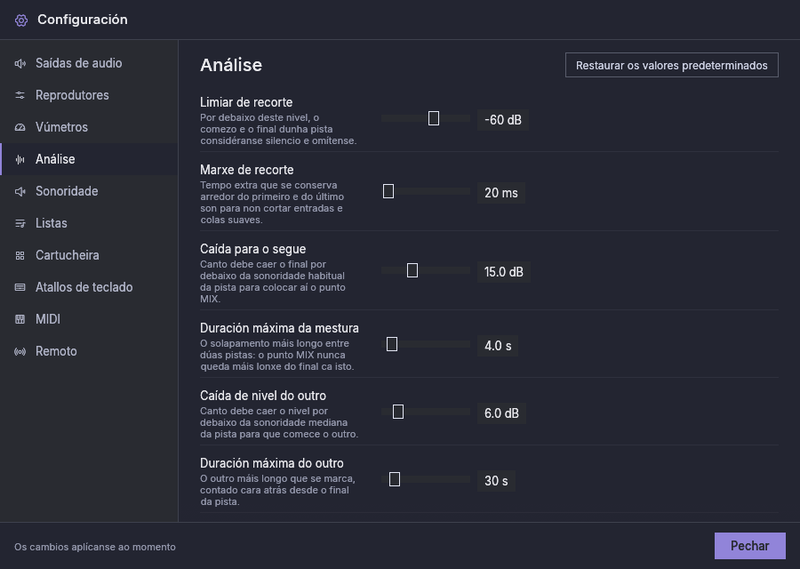Viewport: 800px width, 569px height.
Task: Click the Configuración title text
Action: click(x=83, y=20)
